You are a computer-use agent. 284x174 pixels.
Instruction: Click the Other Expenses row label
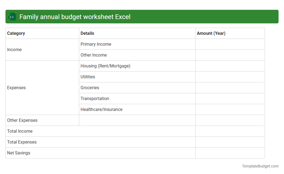pos(22,120)
